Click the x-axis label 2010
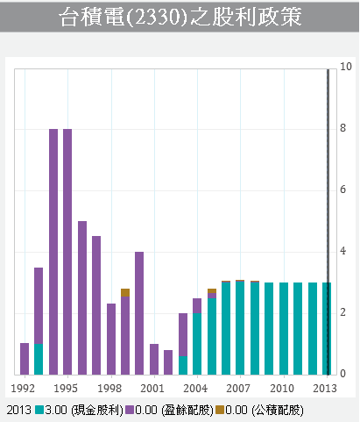 click(282, 389)
